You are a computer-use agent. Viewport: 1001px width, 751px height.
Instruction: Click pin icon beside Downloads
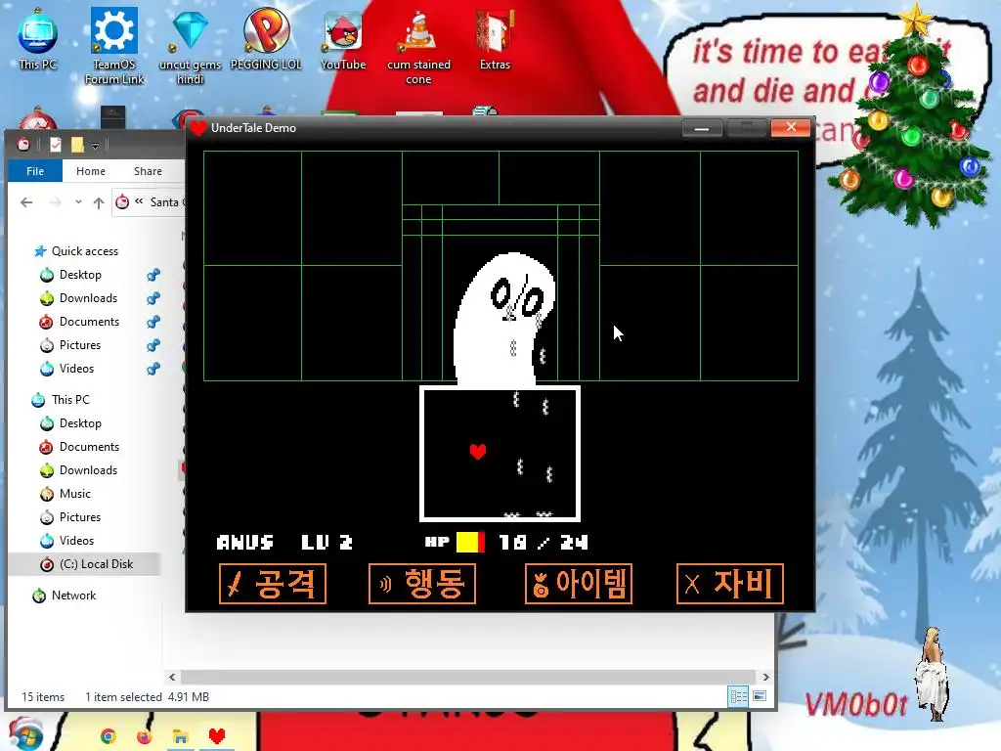[153, 298]
